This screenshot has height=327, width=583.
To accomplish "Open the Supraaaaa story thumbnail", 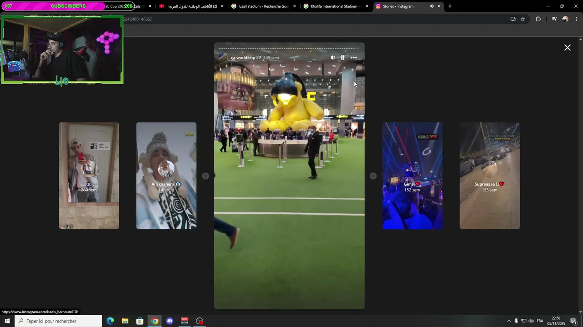I will (490, 176).
